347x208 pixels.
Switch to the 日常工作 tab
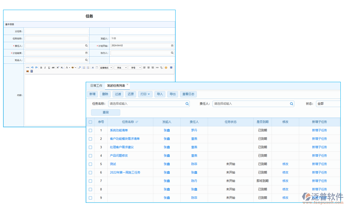click(96, 85)
